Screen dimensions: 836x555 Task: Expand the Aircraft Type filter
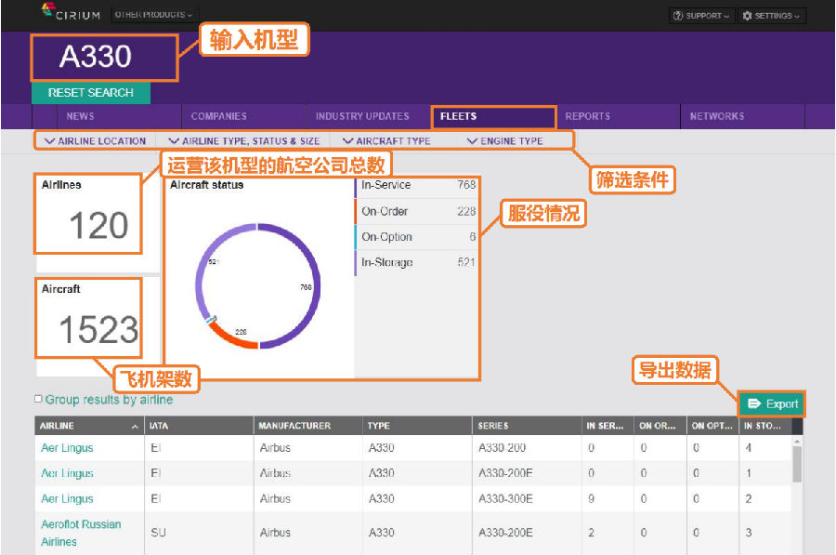pos(386,141)
